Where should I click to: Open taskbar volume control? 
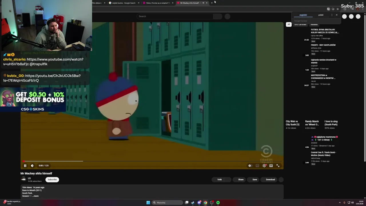(x=352, y=203)
